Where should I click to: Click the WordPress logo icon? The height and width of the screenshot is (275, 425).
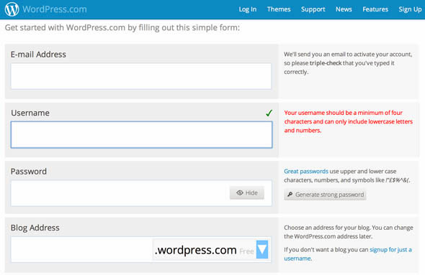click(x=12, y=9)
